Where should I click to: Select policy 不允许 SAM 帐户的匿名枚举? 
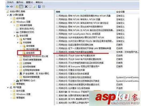(x=77, y=56)
